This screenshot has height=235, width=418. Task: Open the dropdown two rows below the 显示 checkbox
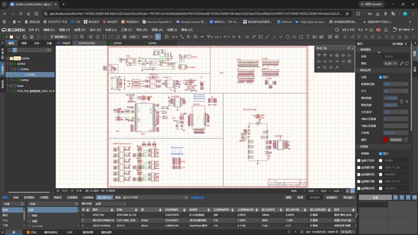pos(396,91)
